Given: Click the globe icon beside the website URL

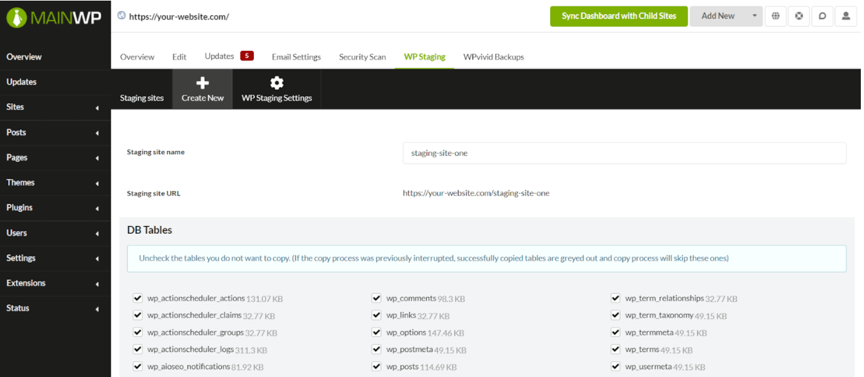Looking at the screenshot, I should point(122,16).
